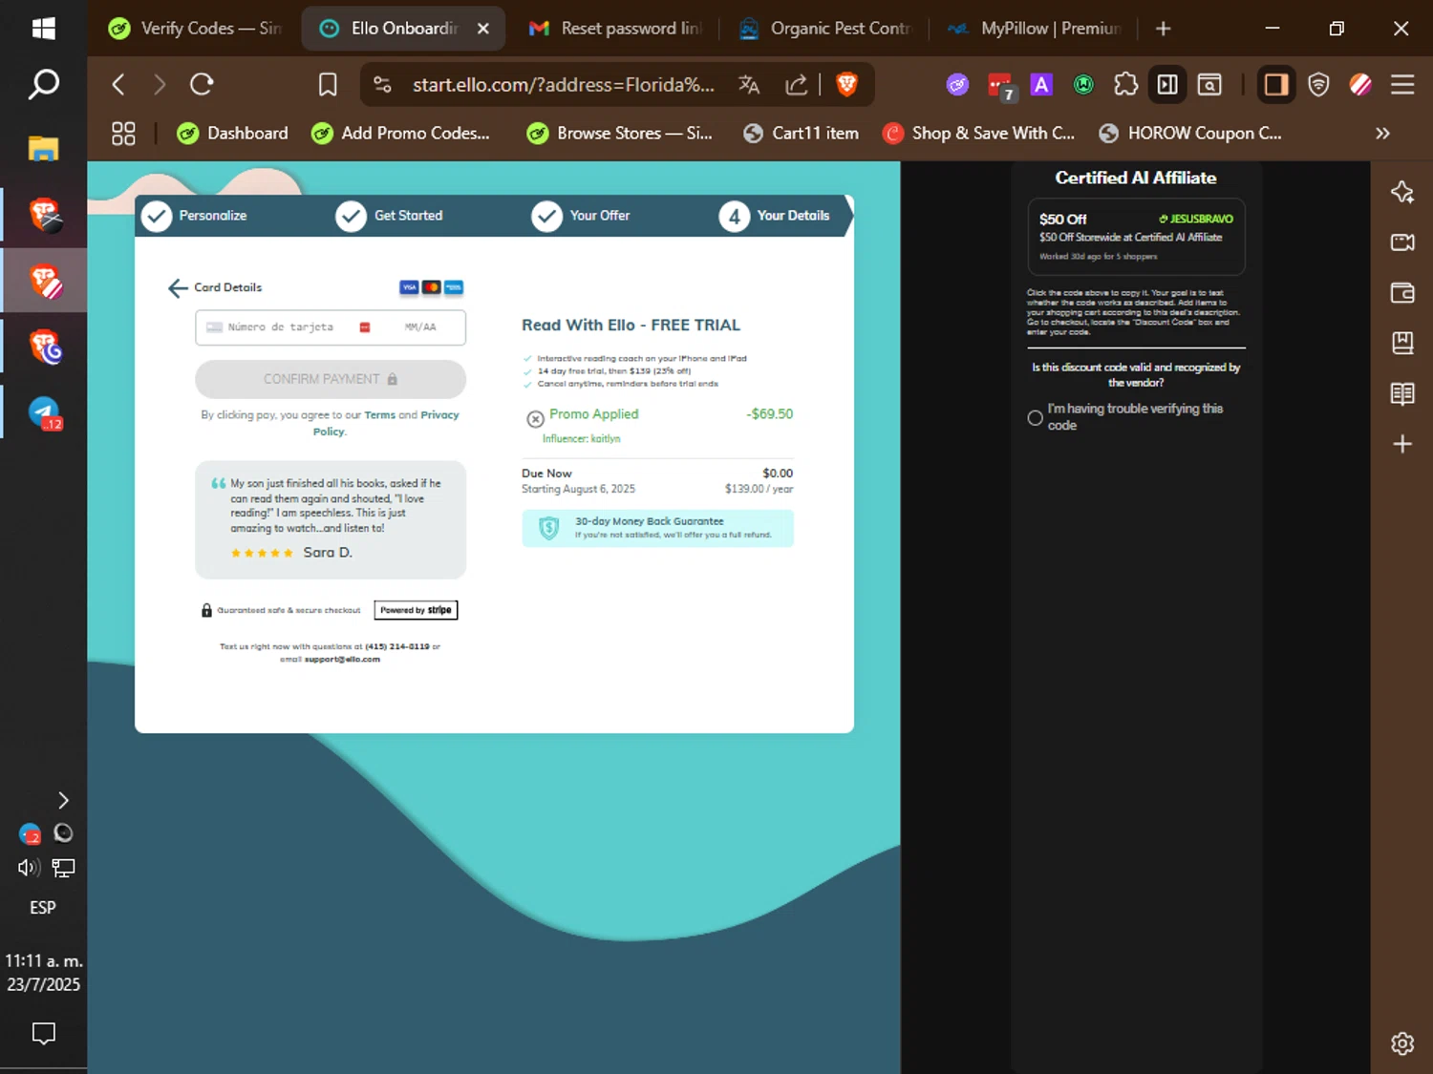Viewport: 1433px width, 1074px height.
Task: Copy the $50 Off coupon code card
Action: coord(1136,236)
